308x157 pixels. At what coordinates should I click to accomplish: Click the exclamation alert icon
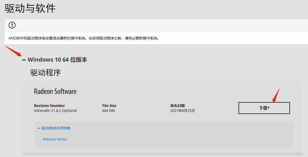(12, 25)
